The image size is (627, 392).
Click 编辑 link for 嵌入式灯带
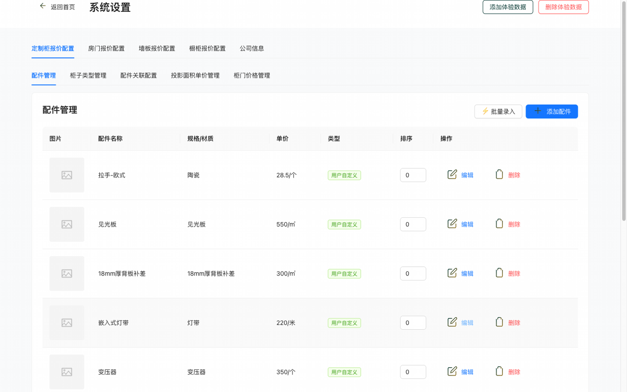coord(467,323)
